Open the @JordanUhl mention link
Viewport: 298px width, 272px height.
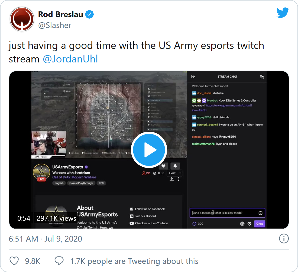coord(70,59)
